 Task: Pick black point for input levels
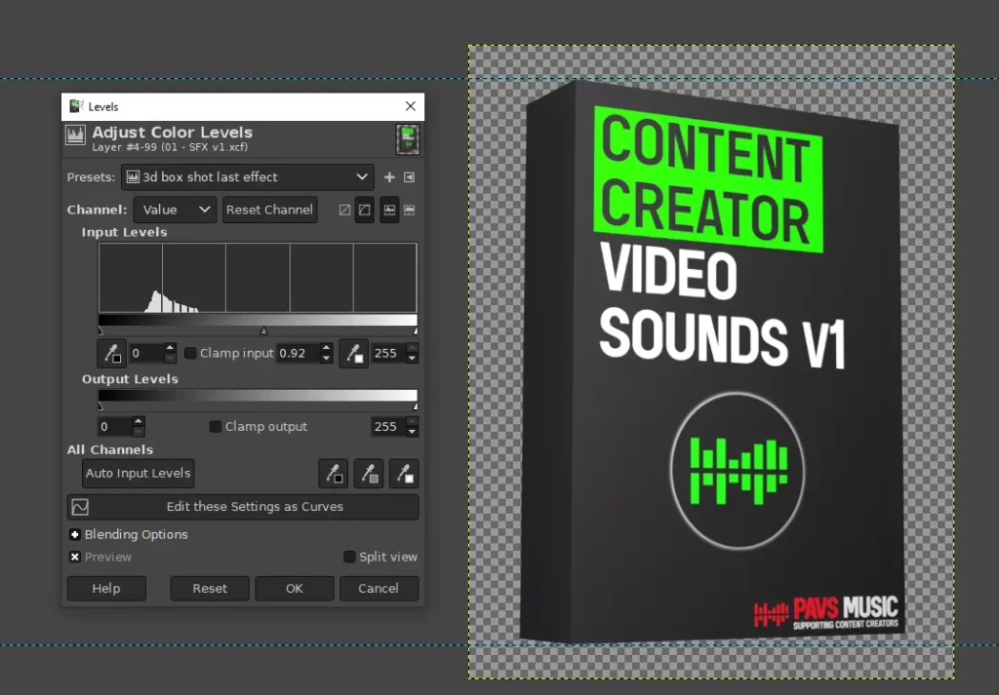pos(112,353)
